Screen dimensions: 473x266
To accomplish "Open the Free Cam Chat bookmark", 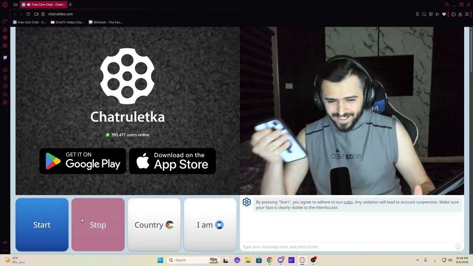I will (30, 22).
